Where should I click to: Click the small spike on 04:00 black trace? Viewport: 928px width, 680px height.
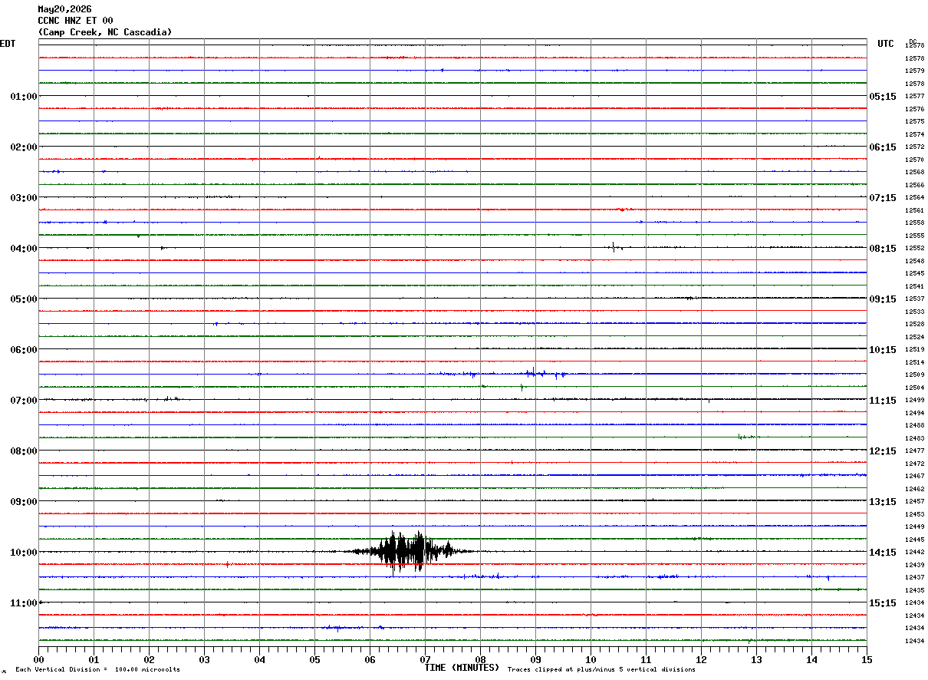click(x=614, y=247)
